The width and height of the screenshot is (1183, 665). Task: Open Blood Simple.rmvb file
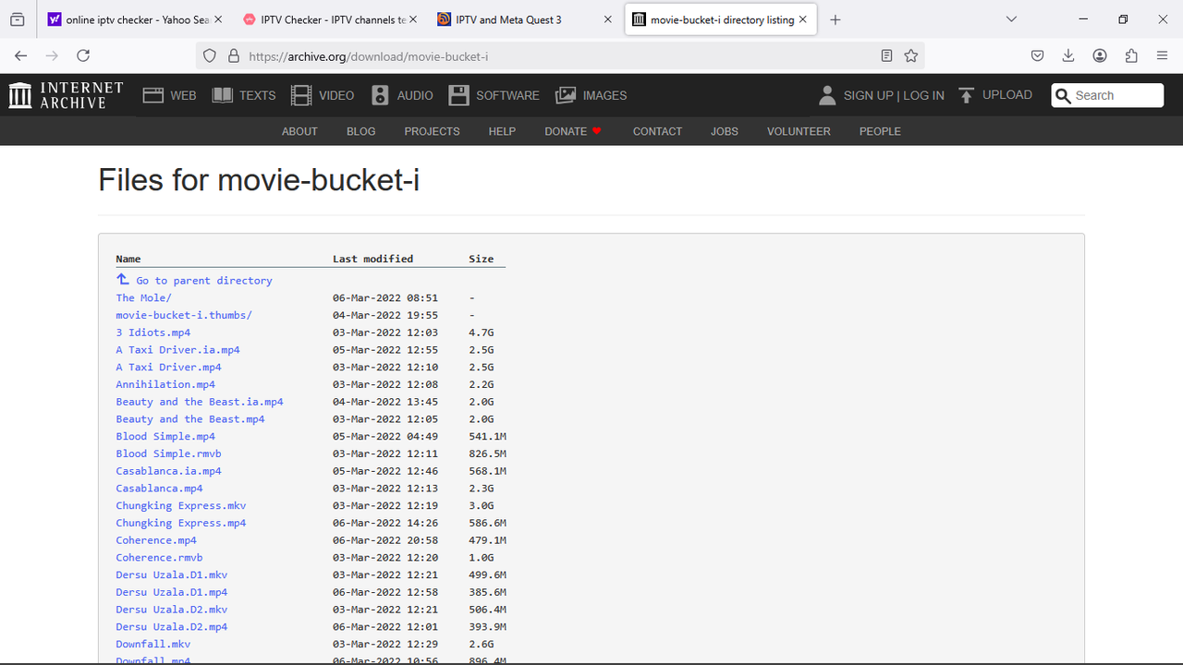[168, 453]
